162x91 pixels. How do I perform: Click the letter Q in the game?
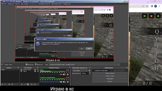point(157,32)
